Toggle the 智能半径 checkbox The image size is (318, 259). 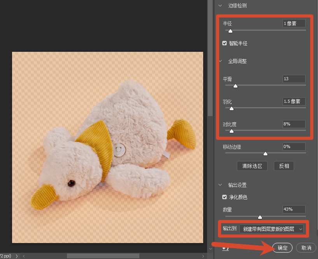(x=224, y=43)
